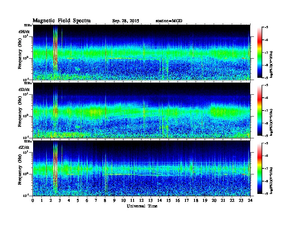Click the '10' hour tick label
298x230 pixels.
pos(123,200)
